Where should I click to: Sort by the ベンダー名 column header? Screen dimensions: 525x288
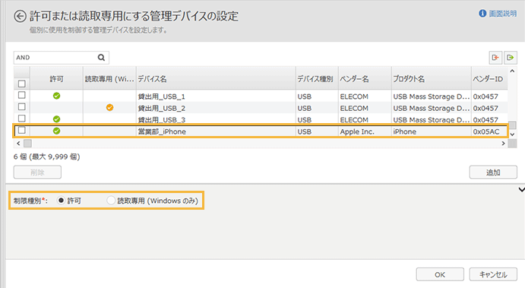365,79
